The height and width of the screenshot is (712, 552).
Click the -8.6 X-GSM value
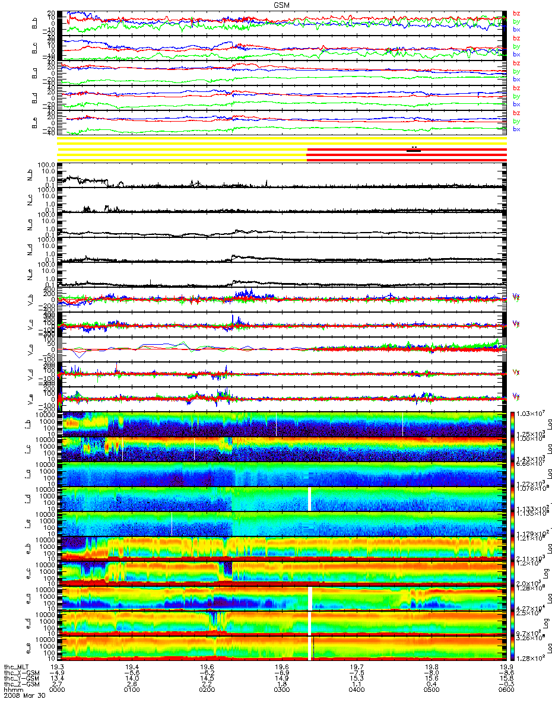pyautogui.click(x=506, y=673)
